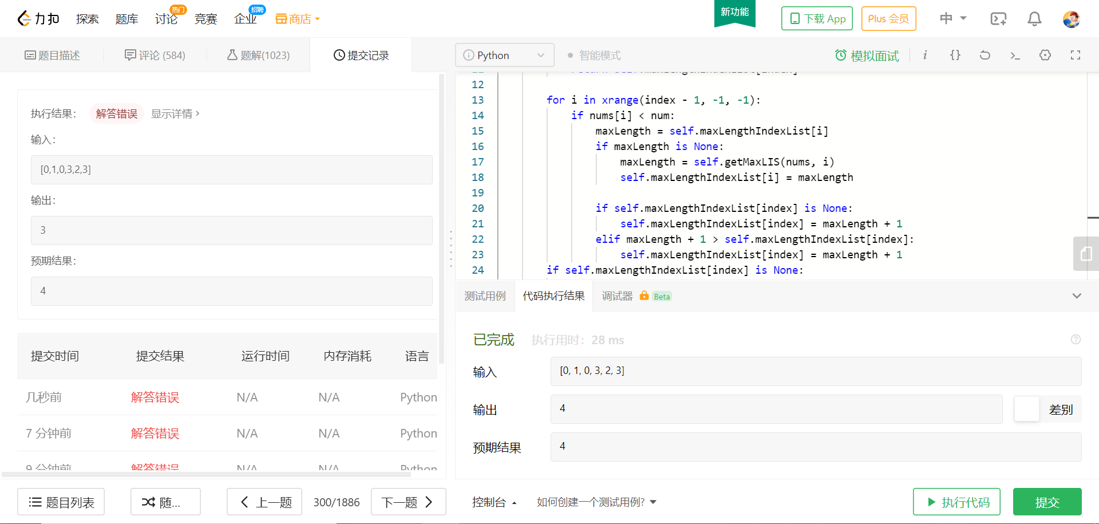Screen dimensions: 1099x524
Task: Reset code with the restore icon
Action: (985, 55)
